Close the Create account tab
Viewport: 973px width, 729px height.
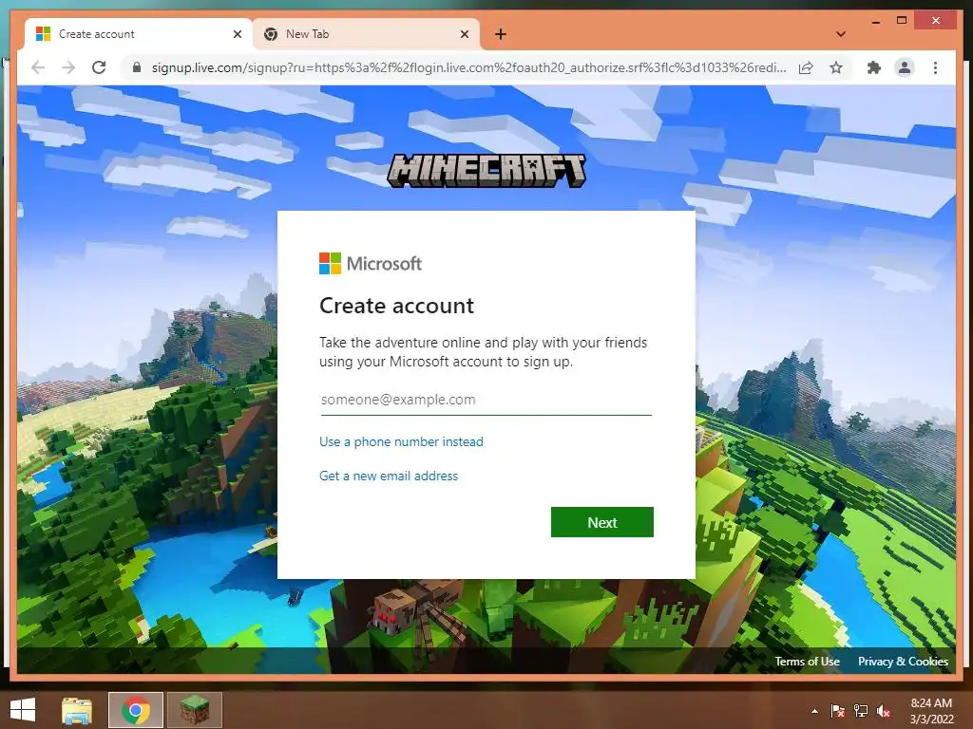coord(237,34)
